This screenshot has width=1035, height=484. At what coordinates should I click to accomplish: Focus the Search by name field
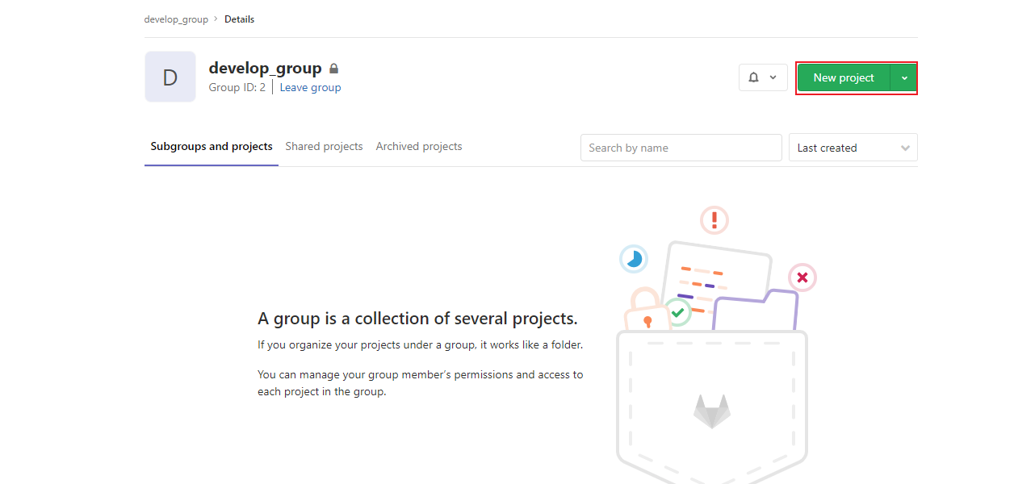pyautogui.click(x=681, y=148)
